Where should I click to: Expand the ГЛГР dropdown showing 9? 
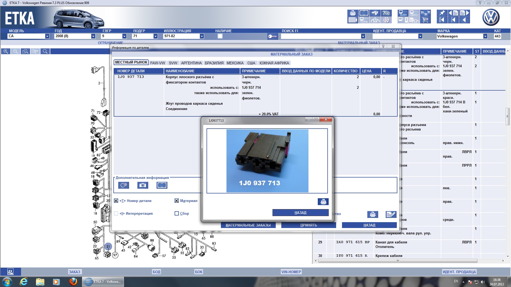click(124, 36)
